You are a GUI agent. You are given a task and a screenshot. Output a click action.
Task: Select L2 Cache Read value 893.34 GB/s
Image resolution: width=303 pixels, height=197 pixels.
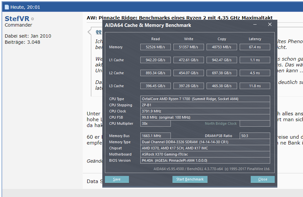[x=155, y=73]
